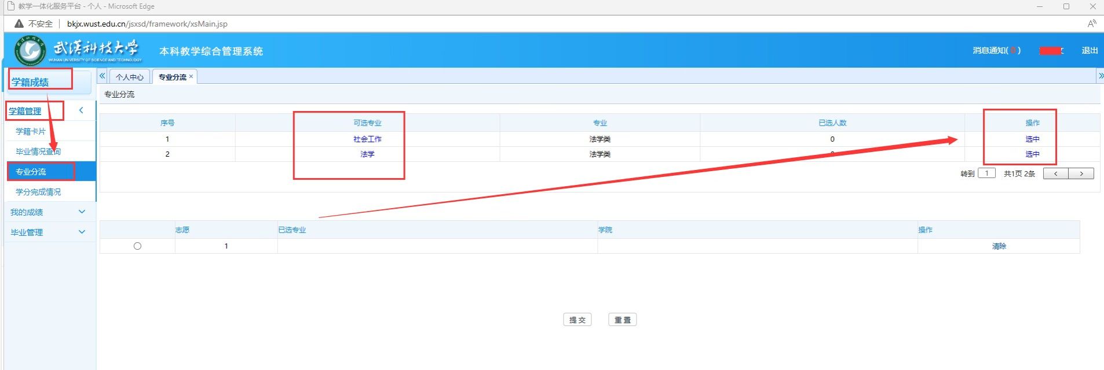Viewport: 1104px width, 370px height.
Task: Open 学籍卡片 in the sidebar
Action: (x=31, y=131)
